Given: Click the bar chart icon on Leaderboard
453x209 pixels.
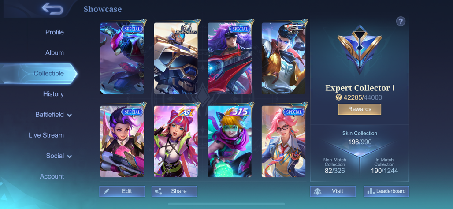Looking at the screenshot, I should click(371, 191).
